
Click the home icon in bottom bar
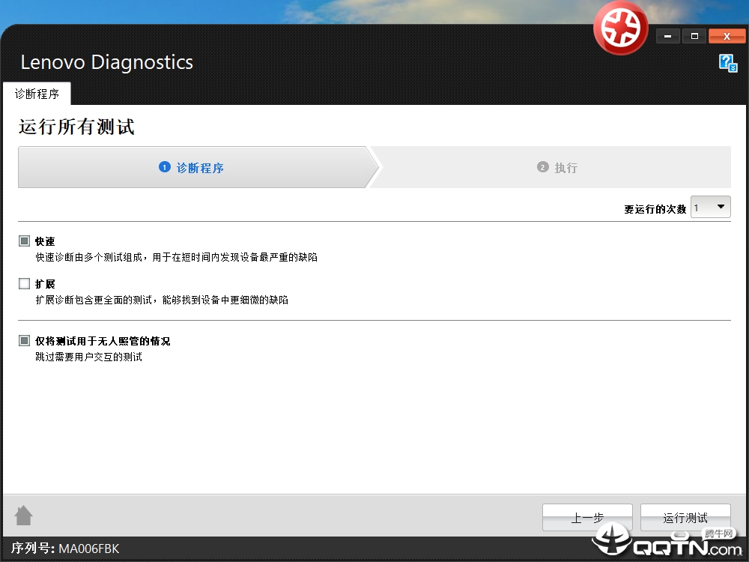point(24,516)
